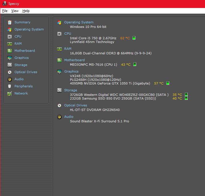The height and width of the screenshot is (196, 205).
Task: Click the RAM icon in summary panel
Action: [x=59, y=49]
